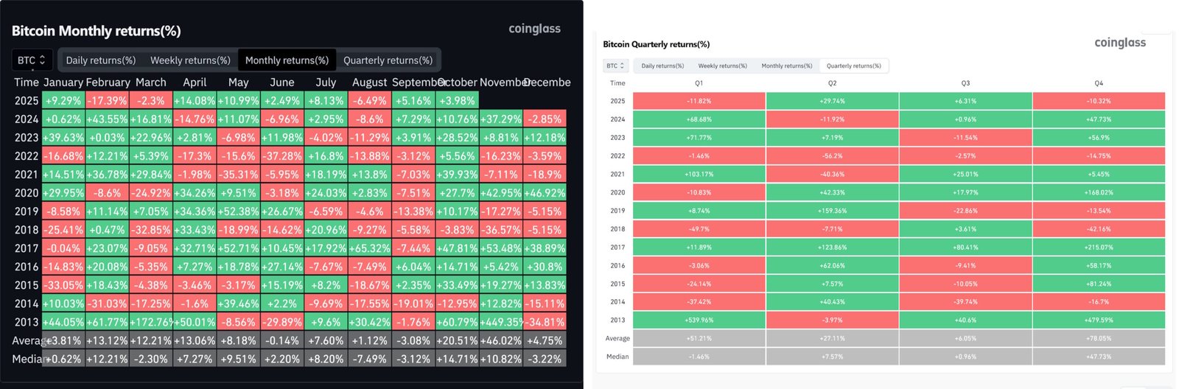Image resolution: width=1179 pixels, height=389 pixels.
Task: Click the 2017 Q4 +215.07% green cell
Action: [x=1098, y=248]
